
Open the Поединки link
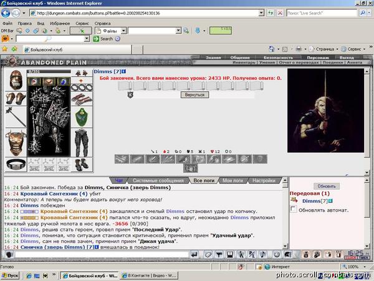coord(333,62)
